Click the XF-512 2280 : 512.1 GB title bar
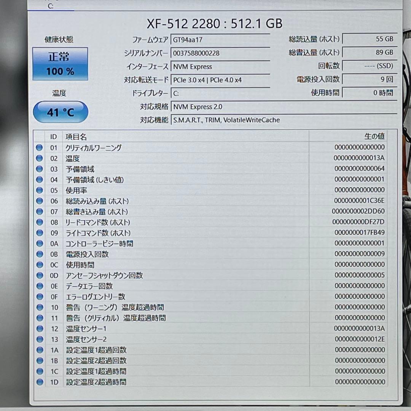This screenshot has height=411, width=411. coord(214,24)
